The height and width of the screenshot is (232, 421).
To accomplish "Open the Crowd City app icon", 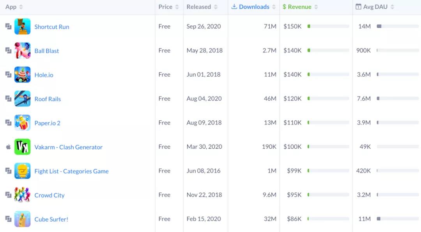I will [x=22, y=195].
